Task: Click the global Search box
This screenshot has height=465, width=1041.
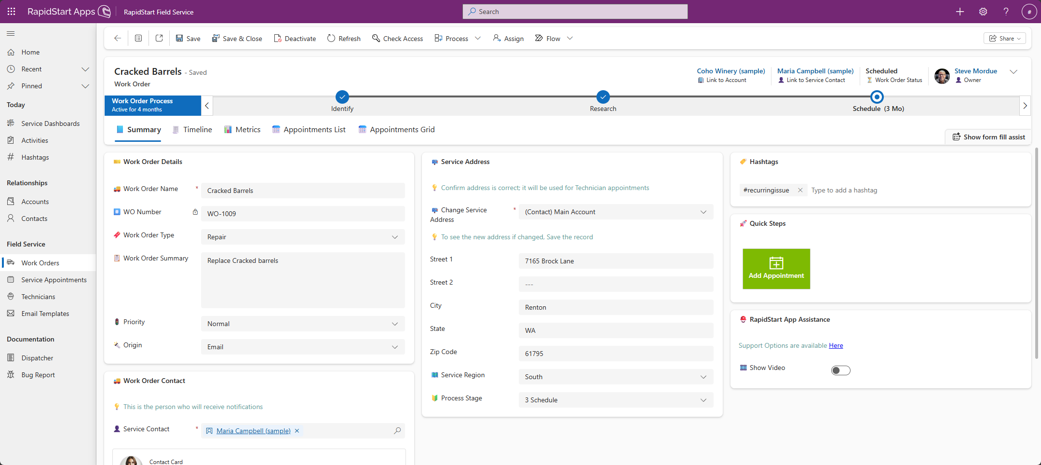Action: 575,12
